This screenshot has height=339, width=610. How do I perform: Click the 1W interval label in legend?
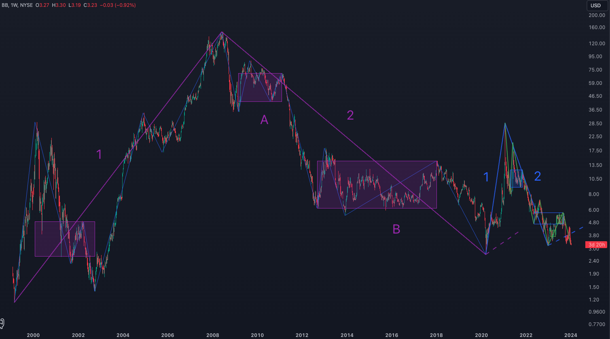pos(15,5)
